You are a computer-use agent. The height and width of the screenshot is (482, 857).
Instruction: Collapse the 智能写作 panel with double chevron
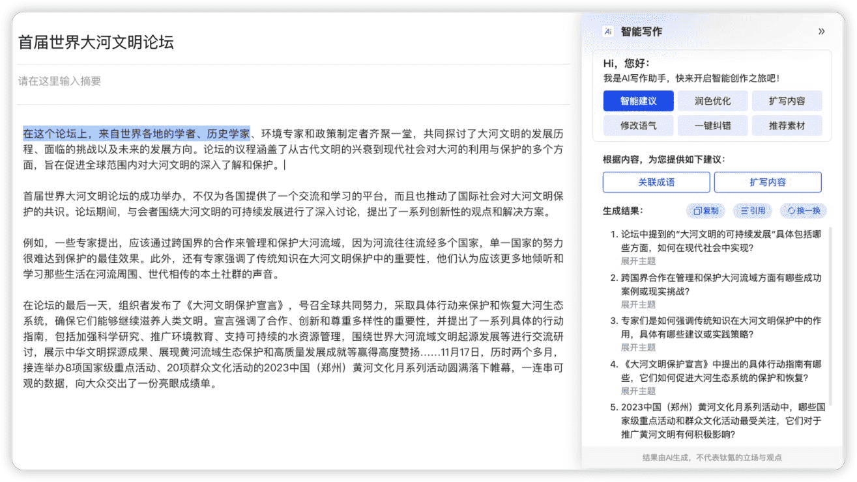[x=821, y=31]
